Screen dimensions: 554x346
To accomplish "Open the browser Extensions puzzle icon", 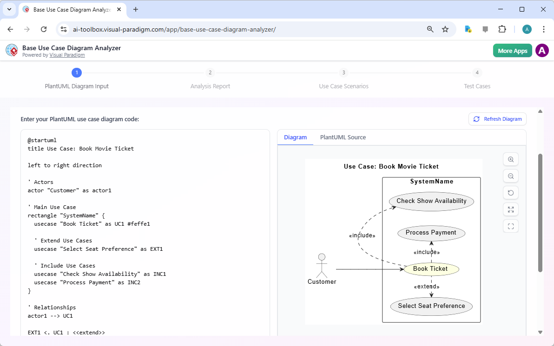I will click(x=502, y=29).
